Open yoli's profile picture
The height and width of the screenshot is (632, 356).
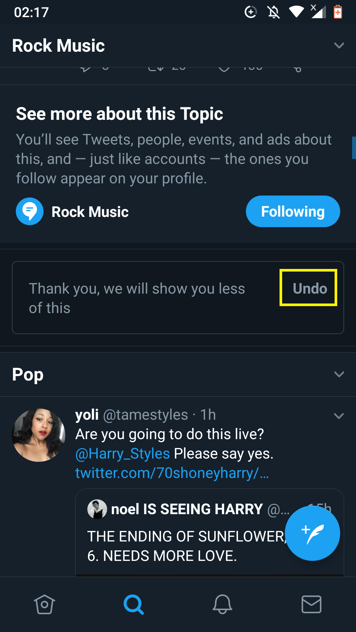point(39,435)
